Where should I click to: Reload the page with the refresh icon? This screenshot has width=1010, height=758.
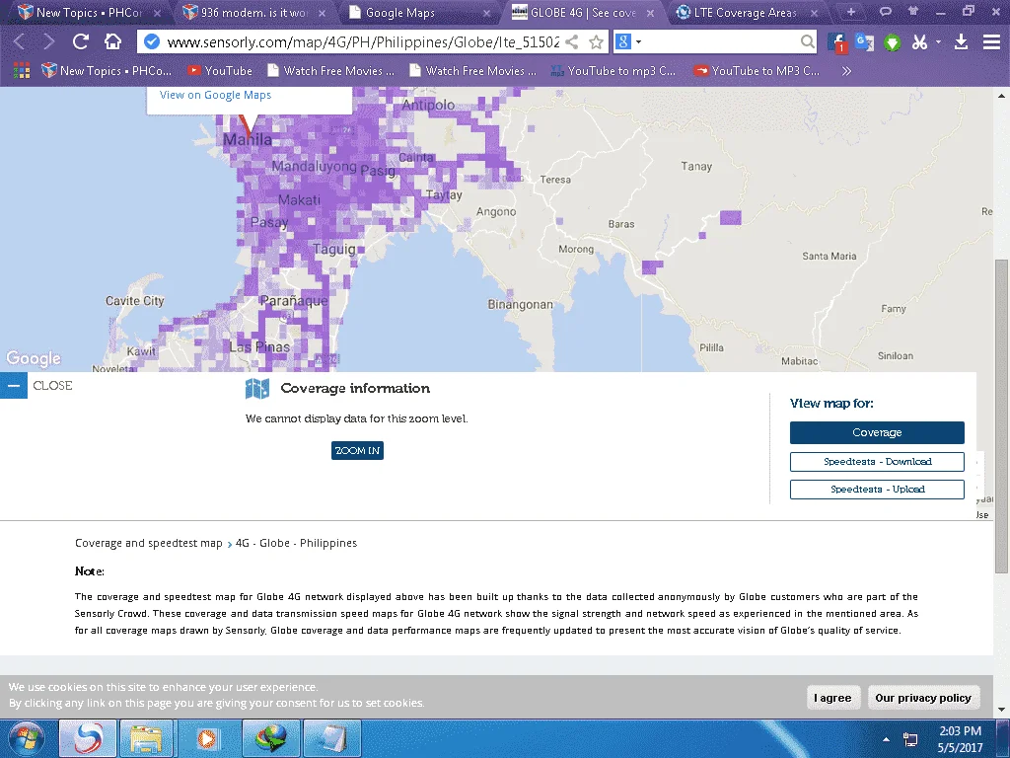coord(81,41)
